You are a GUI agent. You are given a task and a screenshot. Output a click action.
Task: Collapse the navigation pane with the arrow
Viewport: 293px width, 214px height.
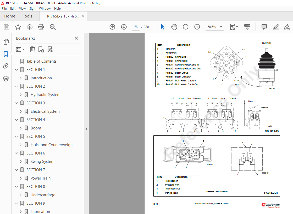tap(86, 129)
